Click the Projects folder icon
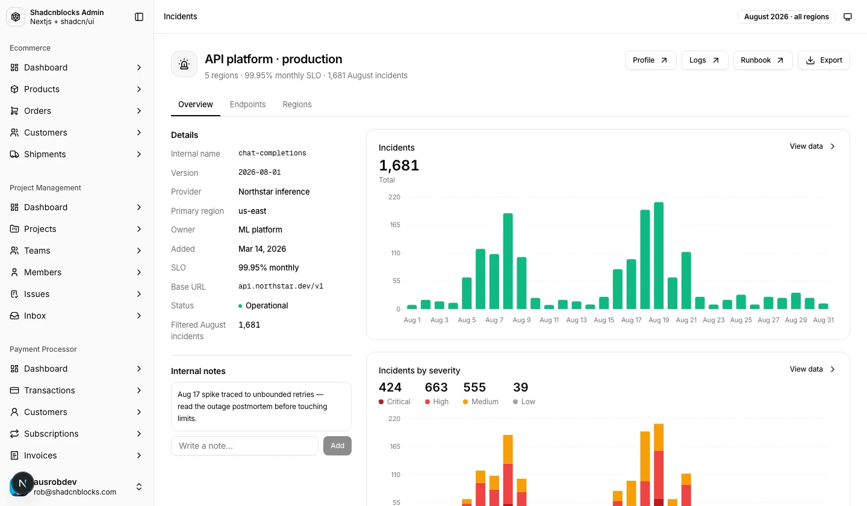This screenshot has width=867, height=506. point(14,229)
